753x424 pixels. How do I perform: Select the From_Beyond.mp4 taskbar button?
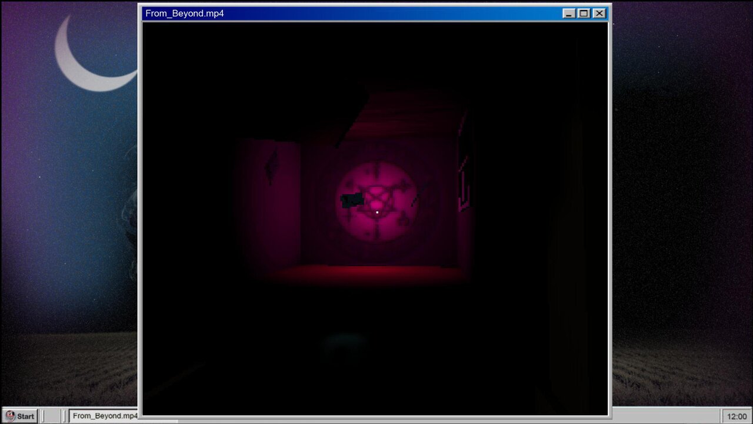click(x=104, y=416)
